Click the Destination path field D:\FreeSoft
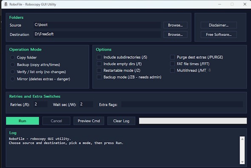Viewport: 251px width, 168px height. click(x=97, y=34)
